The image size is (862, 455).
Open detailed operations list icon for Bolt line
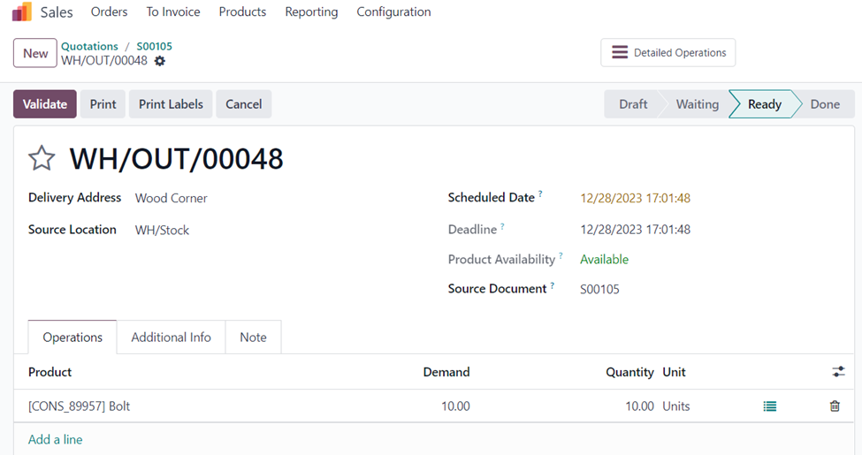pyautogui.click(x=770, y=406)
